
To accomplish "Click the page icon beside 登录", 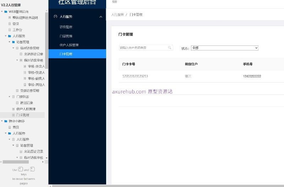I will [10, 24].
